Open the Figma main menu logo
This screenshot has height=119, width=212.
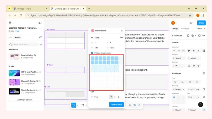pyautogui.click(x=10, y=23)
